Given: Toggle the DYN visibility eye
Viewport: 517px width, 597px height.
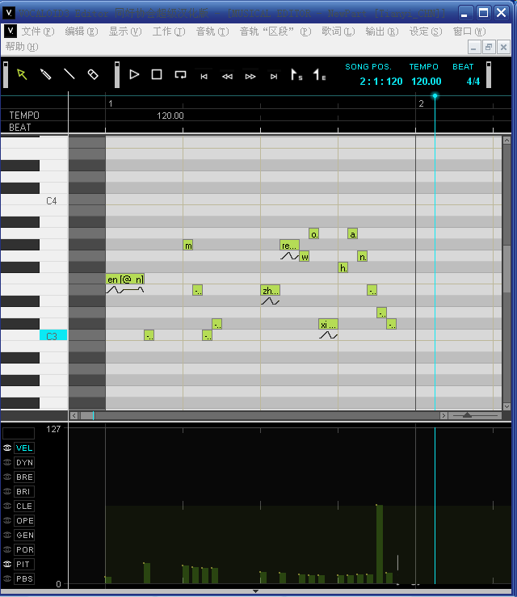Looking at the screenshot, I should coord(7,462).
